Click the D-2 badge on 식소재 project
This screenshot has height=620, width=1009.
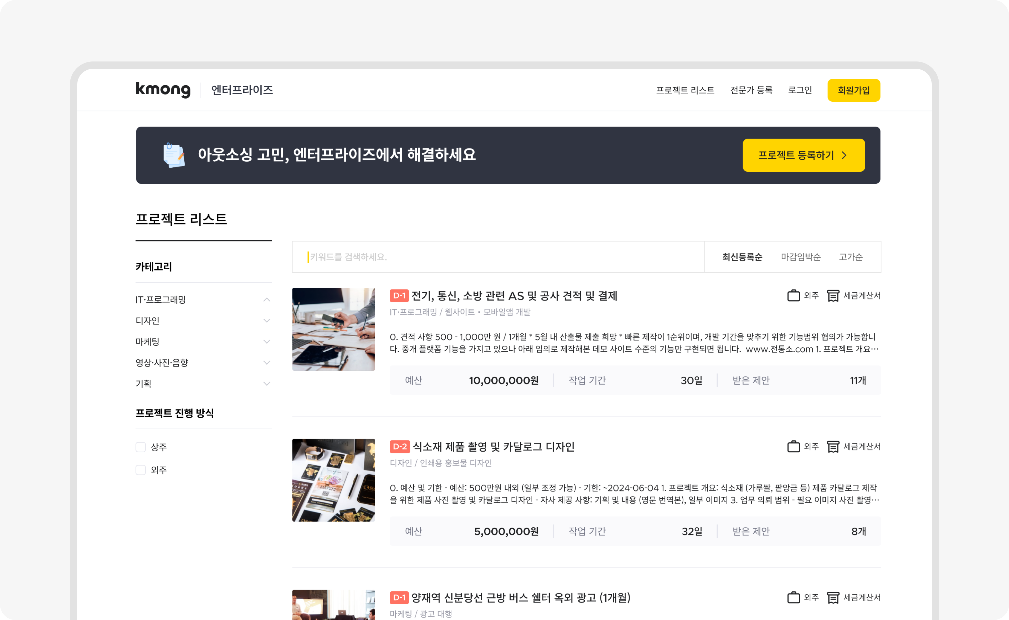tap(400, 447)
